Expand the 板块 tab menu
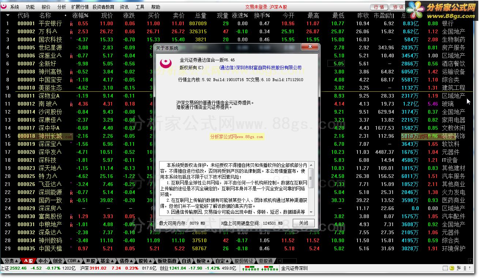Viewport: 479px width, 278px height. (x=203, y=261)
